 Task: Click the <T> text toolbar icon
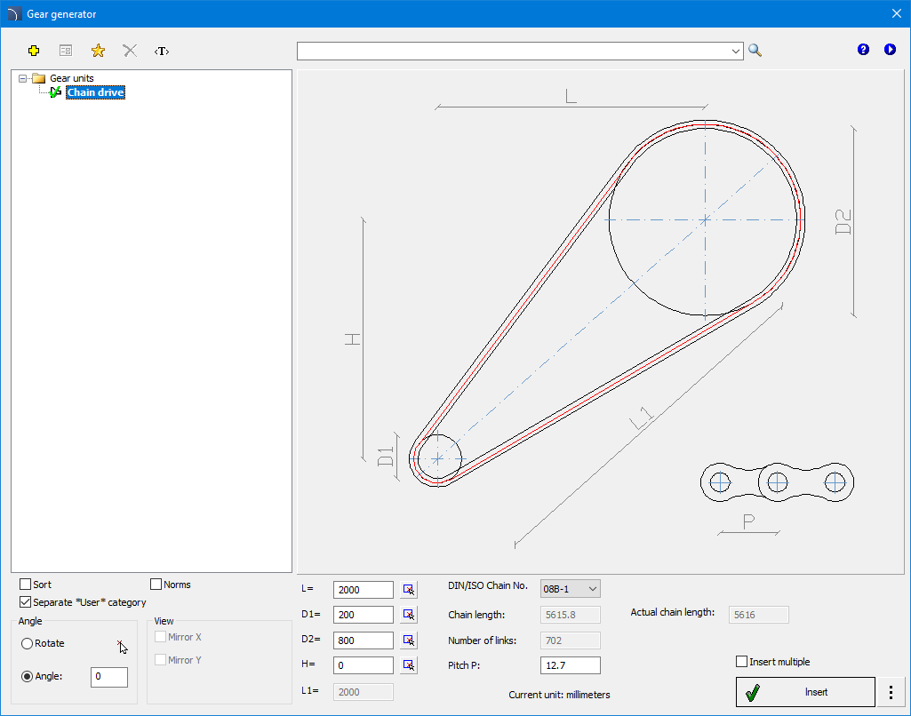pyautogui.click(x=161, y=51)
